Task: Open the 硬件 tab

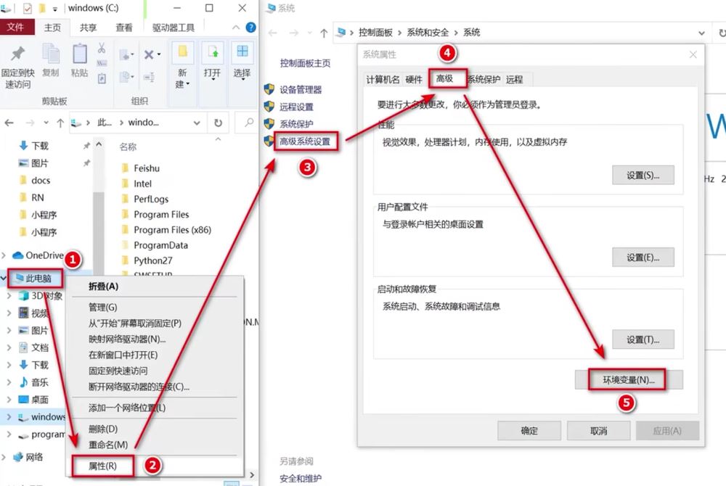Action: coord(414,80)
